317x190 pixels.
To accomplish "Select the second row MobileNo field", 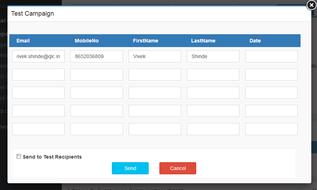I will click(96, 75).
